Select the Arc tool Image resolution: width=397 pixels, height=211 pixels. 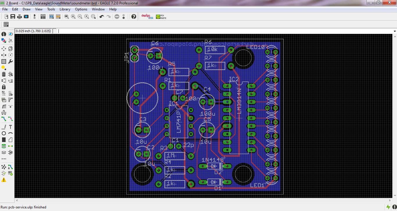pyautogui.click(x=10, y=133)
